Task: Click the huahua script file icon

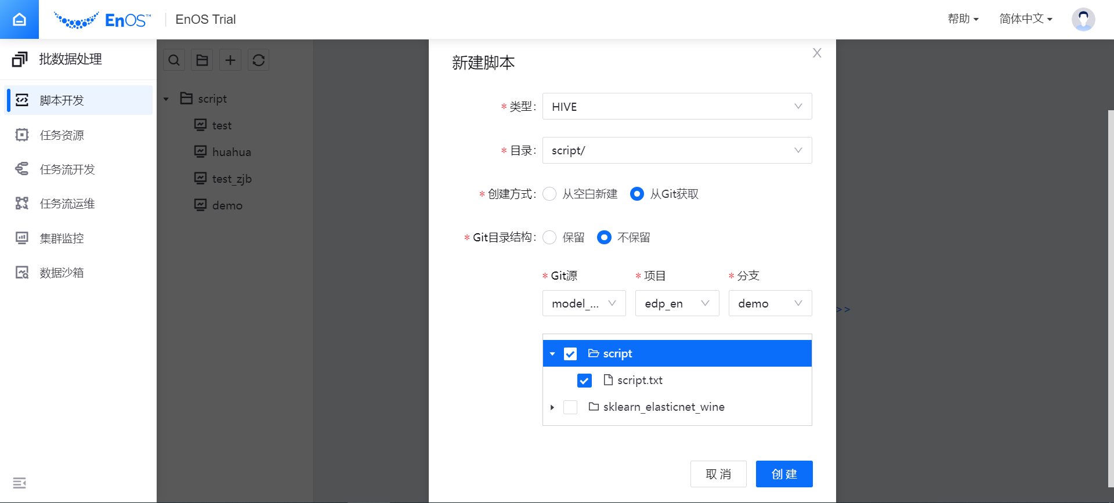Action: (200, 151)
